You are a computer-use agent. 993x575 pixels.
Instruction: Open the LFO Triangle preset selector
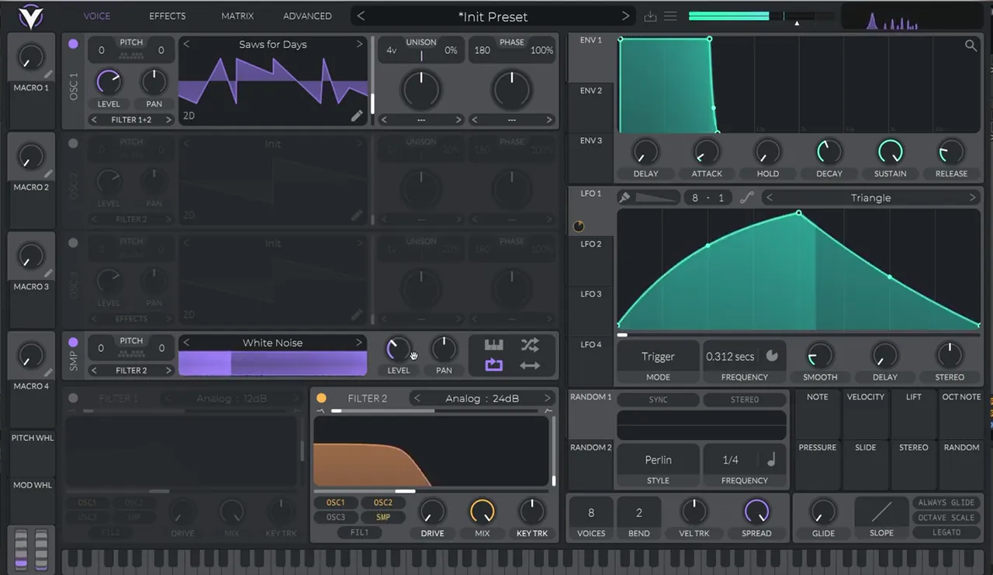coord(870,198)
